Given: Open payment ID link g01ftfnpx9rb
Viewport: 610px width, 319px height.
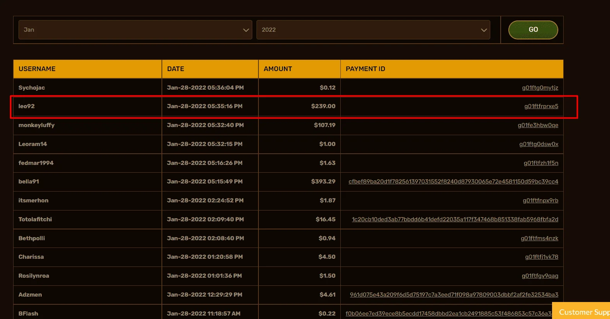Looking at the screenshot, I should [540, 200].
